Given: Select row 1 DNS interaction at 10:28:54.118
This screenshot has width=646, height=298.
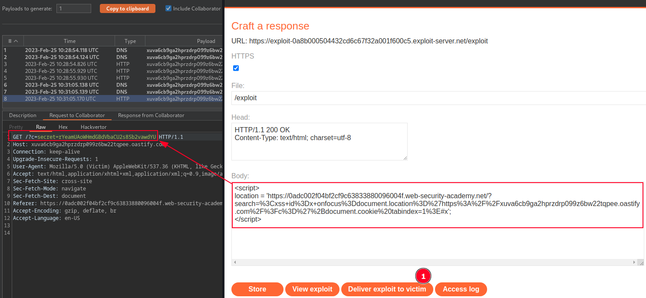Looking at the screenshot, I should 112,50.
